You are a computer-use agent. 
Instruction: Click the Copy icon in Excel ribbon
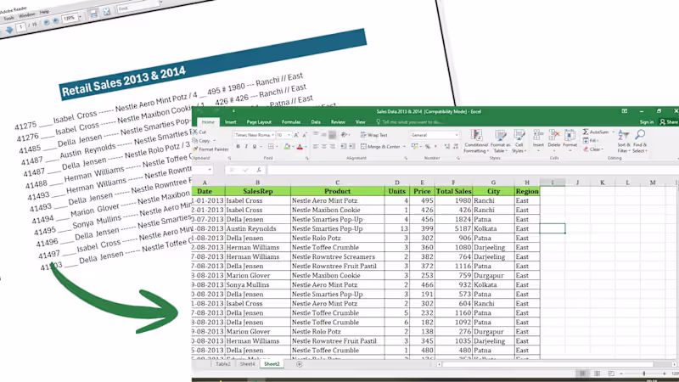pyautogui.click(x=195, y=141)
